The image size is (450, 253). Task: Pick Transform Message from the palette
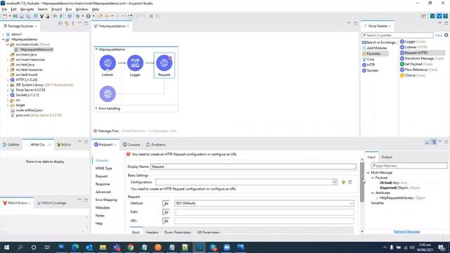coord(422,58)
